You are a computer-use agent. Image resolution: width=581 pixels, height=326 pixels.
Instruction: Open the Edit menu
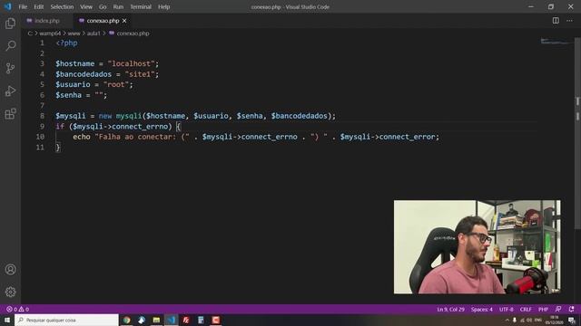(38, 6)
